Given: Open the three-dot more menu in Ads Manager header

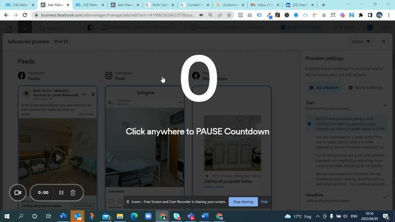Looking at the screenshot, I should pyautogui.click(x=385, y=27).
